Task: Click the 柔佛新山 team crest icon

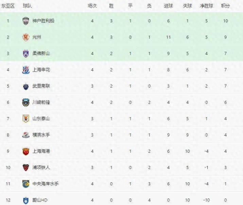Action: click(x=26, y=53)
